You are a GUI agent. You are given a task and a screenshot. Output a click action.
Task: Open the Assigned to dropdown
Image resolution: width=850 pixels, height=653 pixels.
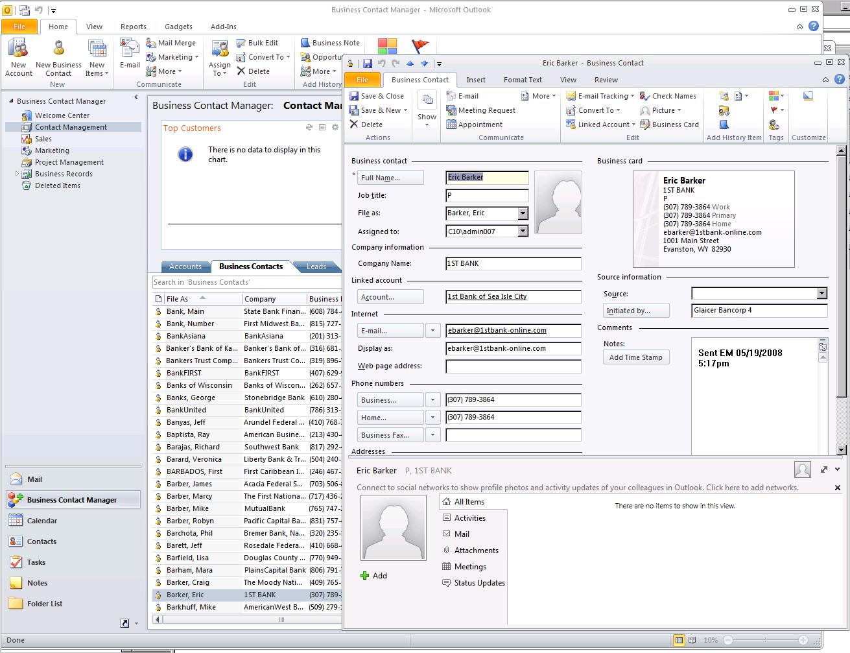click(x=523, y=232)
